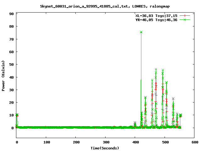Click the initial spike marker at time zero
This screenshot has height=151, width=201.
[x=17, y=115]
